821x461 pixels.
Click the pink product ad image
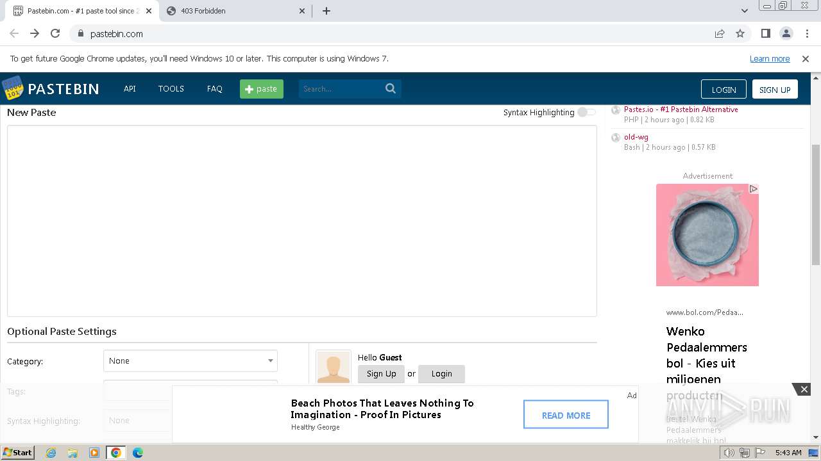[707, 235]
